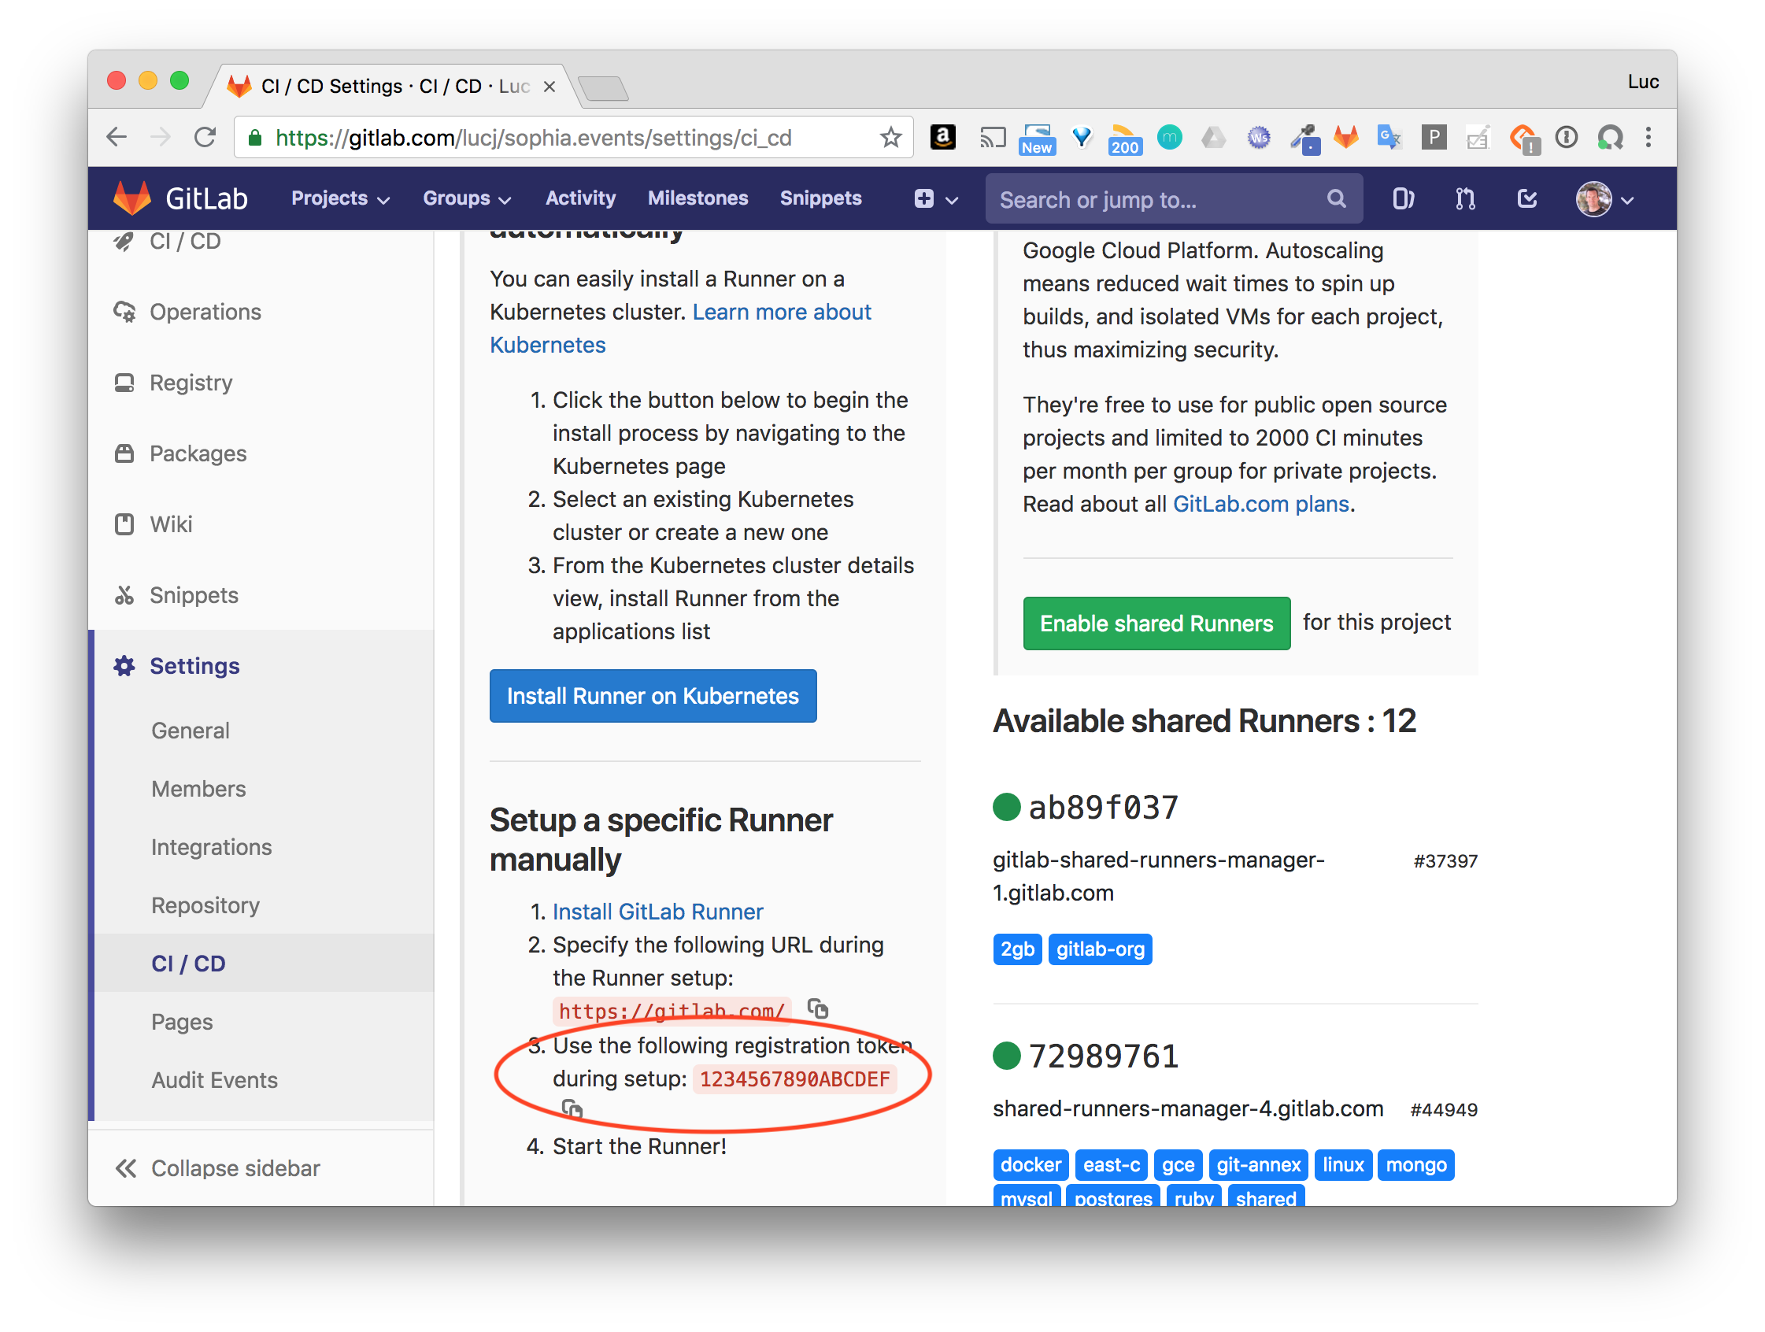Open the new item plus dropdown
1765x1332 pixels.
(x=935, y=198)
